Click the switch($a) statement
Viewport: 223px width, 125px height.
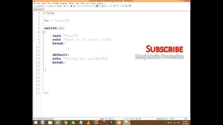click(x=54, y=28)
